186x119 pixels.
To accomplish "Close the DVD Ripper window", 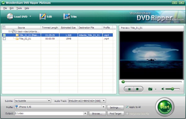I will pyautogui.click(x=181, y=2).
